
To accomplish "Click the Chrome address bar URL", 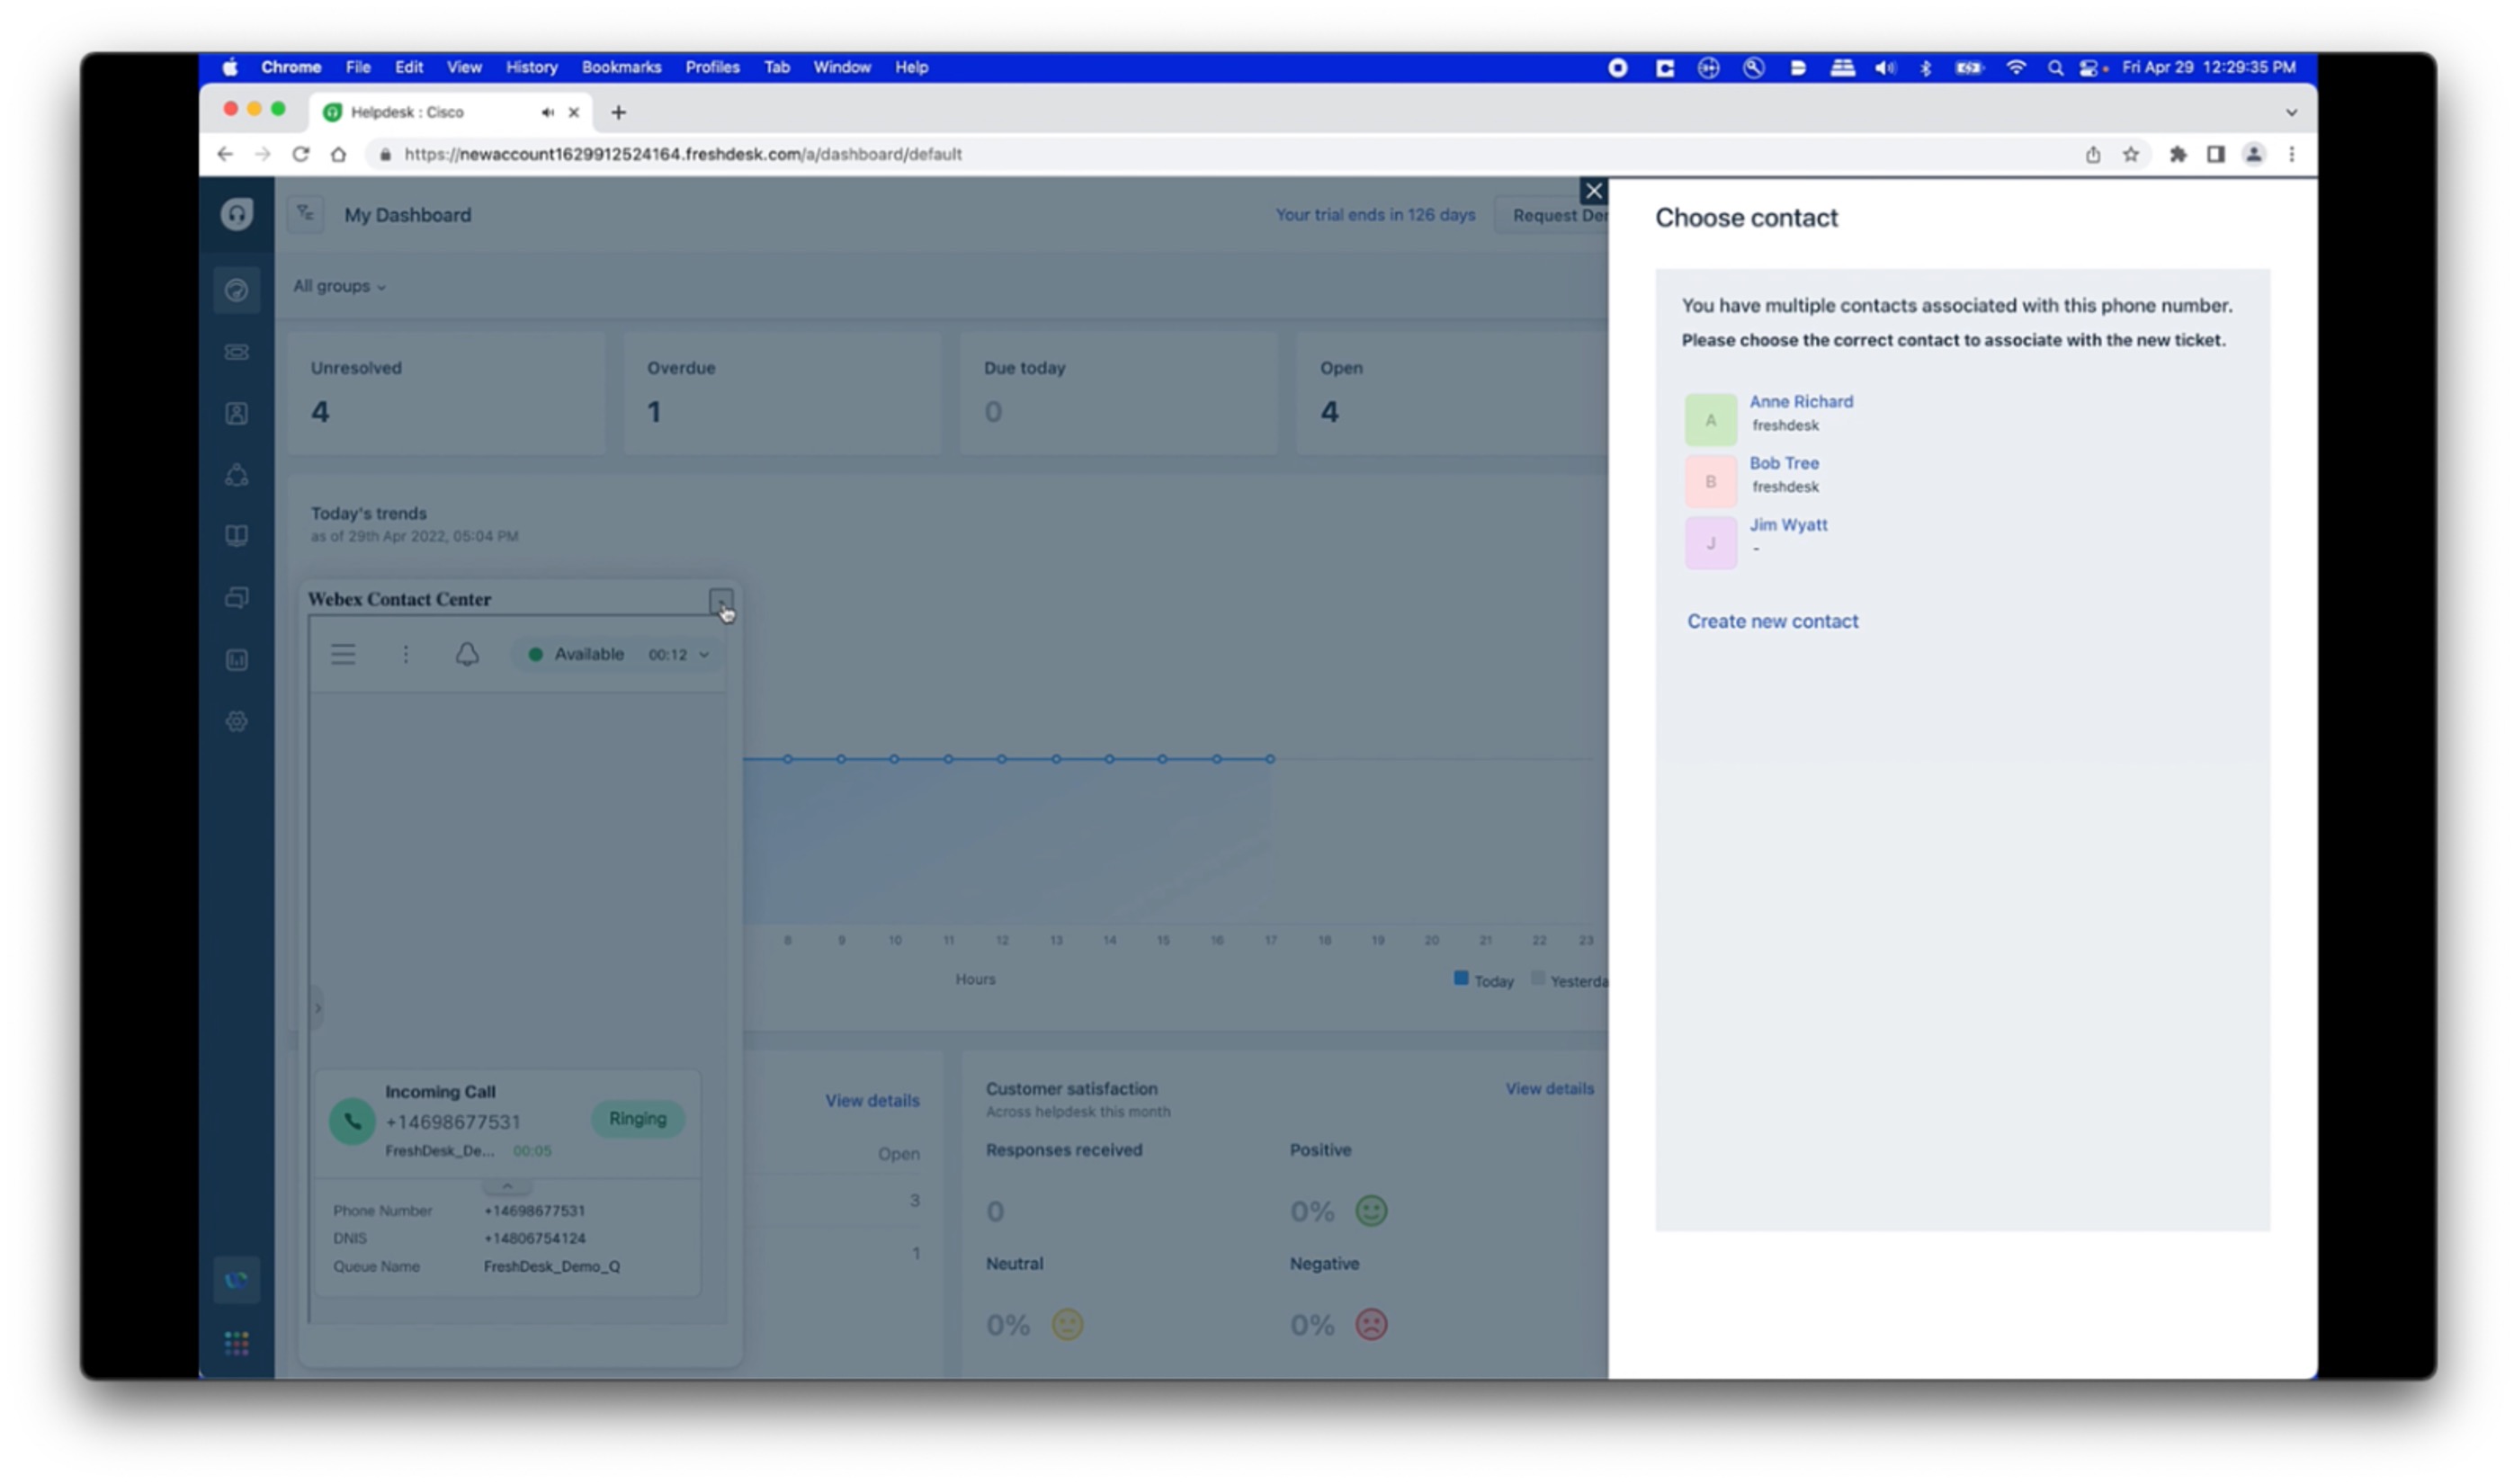I will pos(683,154).
